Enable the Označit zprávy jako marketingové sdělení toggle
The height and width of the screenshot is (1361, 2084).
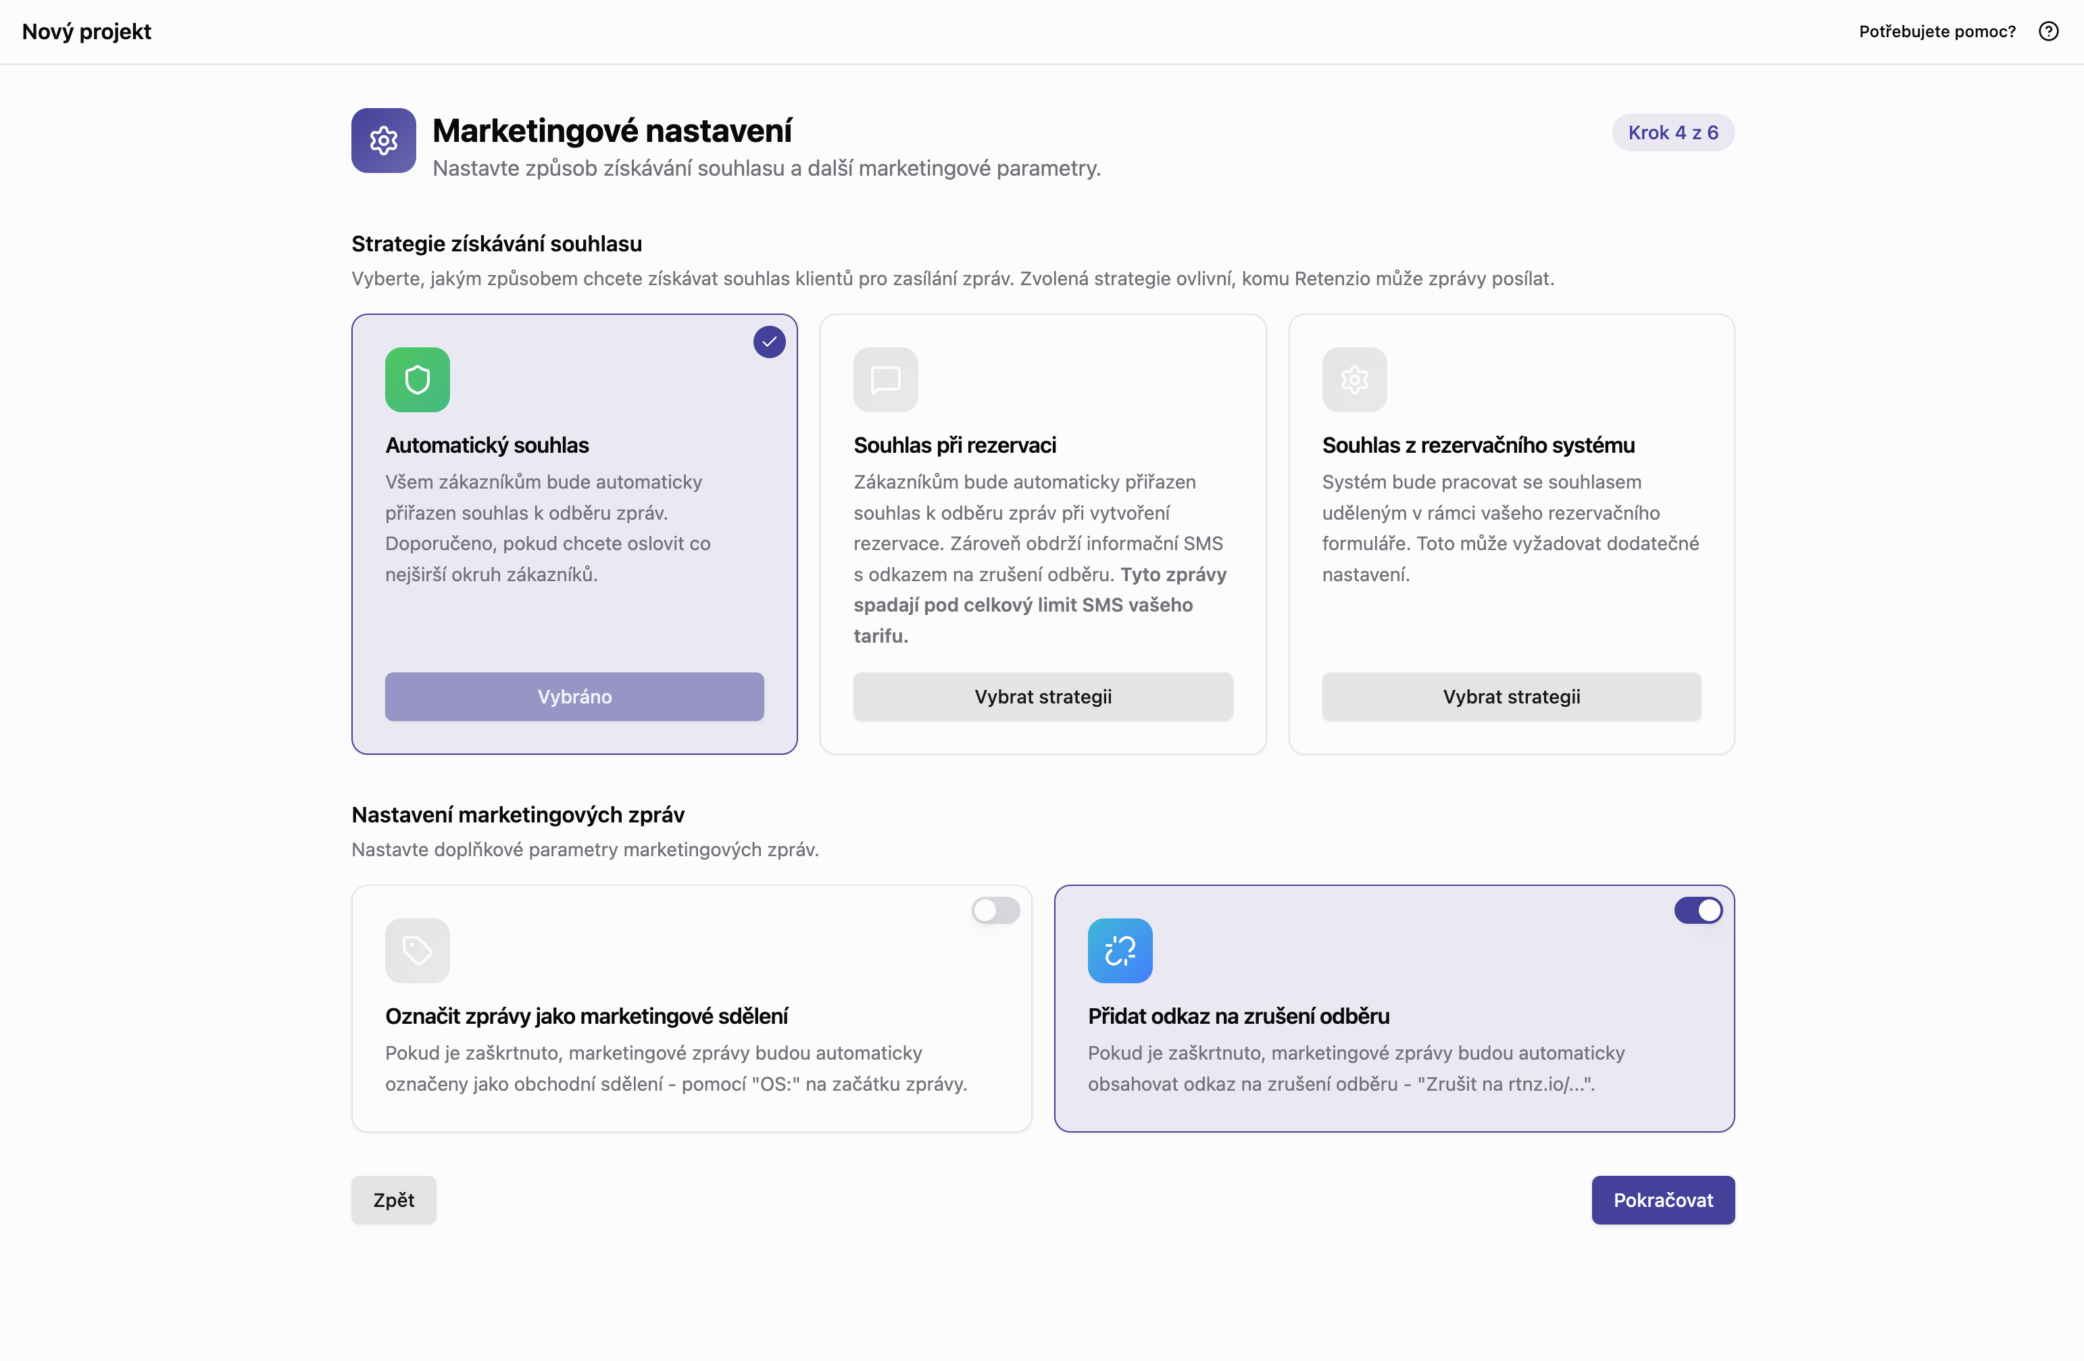click(x=995, y=911)
